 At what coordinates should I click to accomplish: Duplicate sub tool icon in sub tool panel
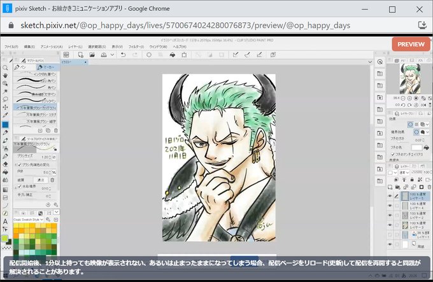click(48, 130)
